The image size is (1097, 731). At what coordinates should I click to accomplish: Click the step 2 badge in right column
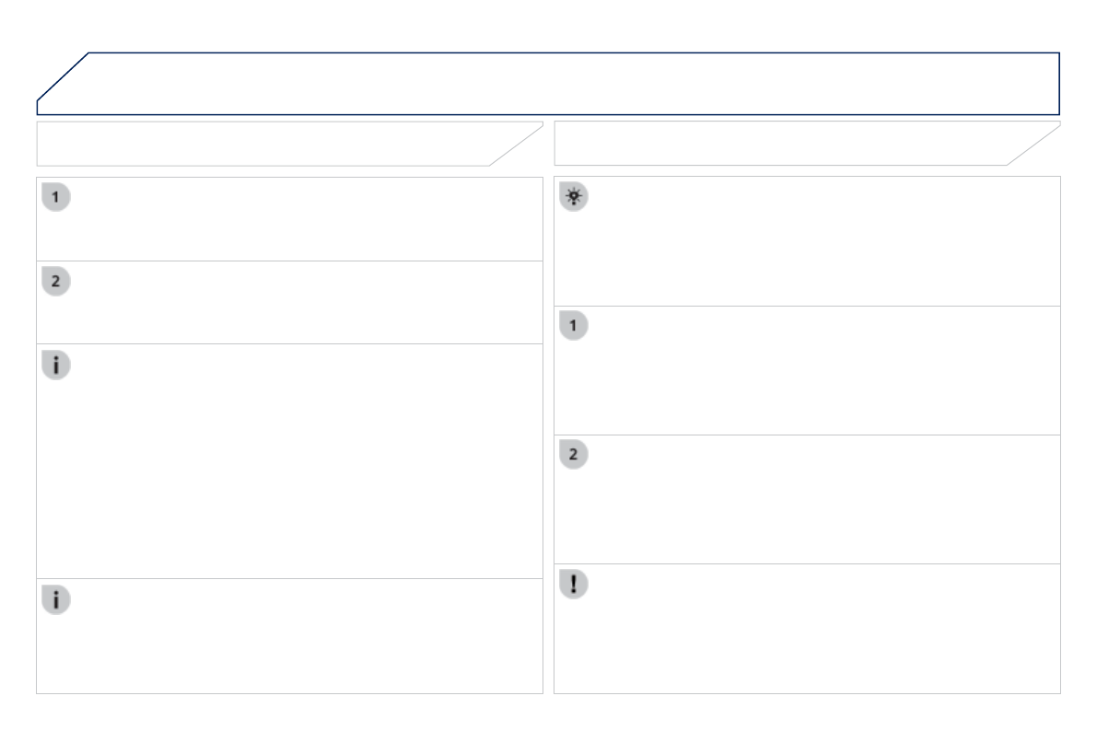pyautogui.click(x=574, y=456)
